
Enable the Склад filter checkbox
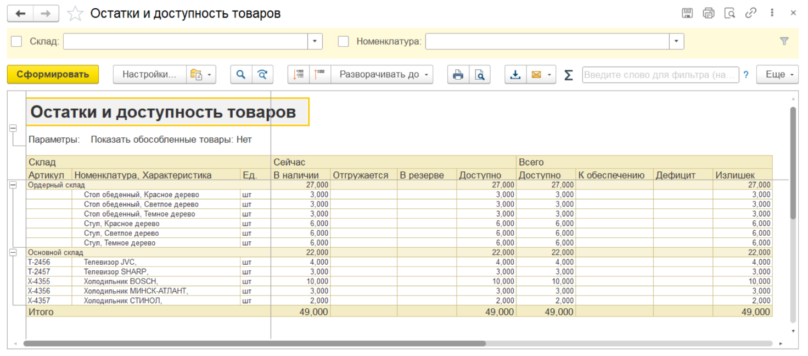16,41
